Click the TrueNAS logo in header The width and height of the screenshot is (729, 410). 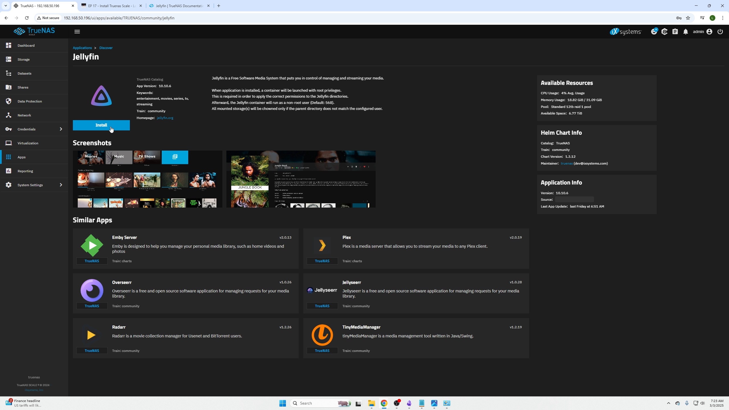pyautogui.click(x=34, y=31)
